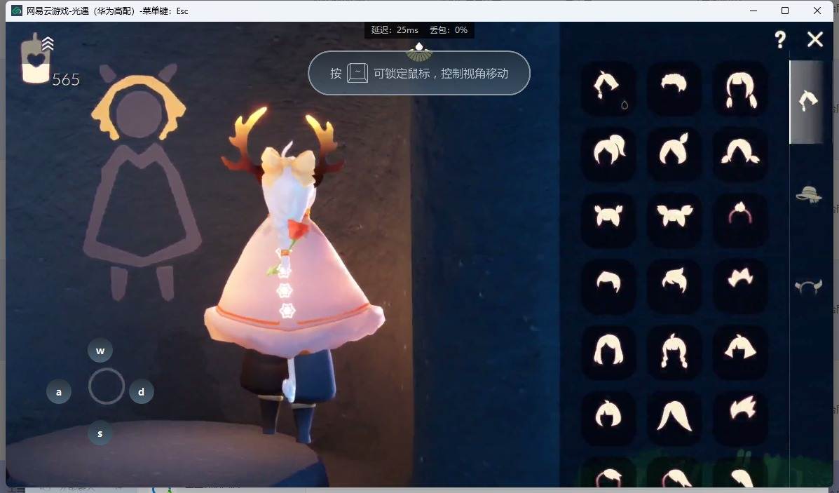This screenshot has width=839, height=493.
Task: Select the side ponytail hairstyle with droplet
Action: click(608, 88)
